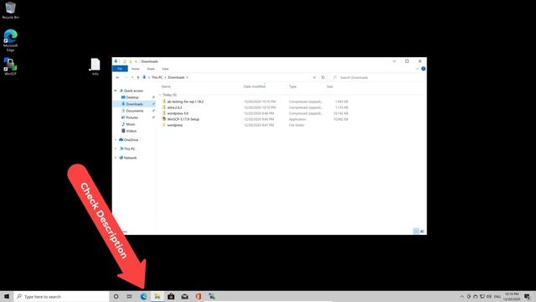Click the volume icon in system tray
Viewport: 536px width, 302px height.
coord(489,296)
